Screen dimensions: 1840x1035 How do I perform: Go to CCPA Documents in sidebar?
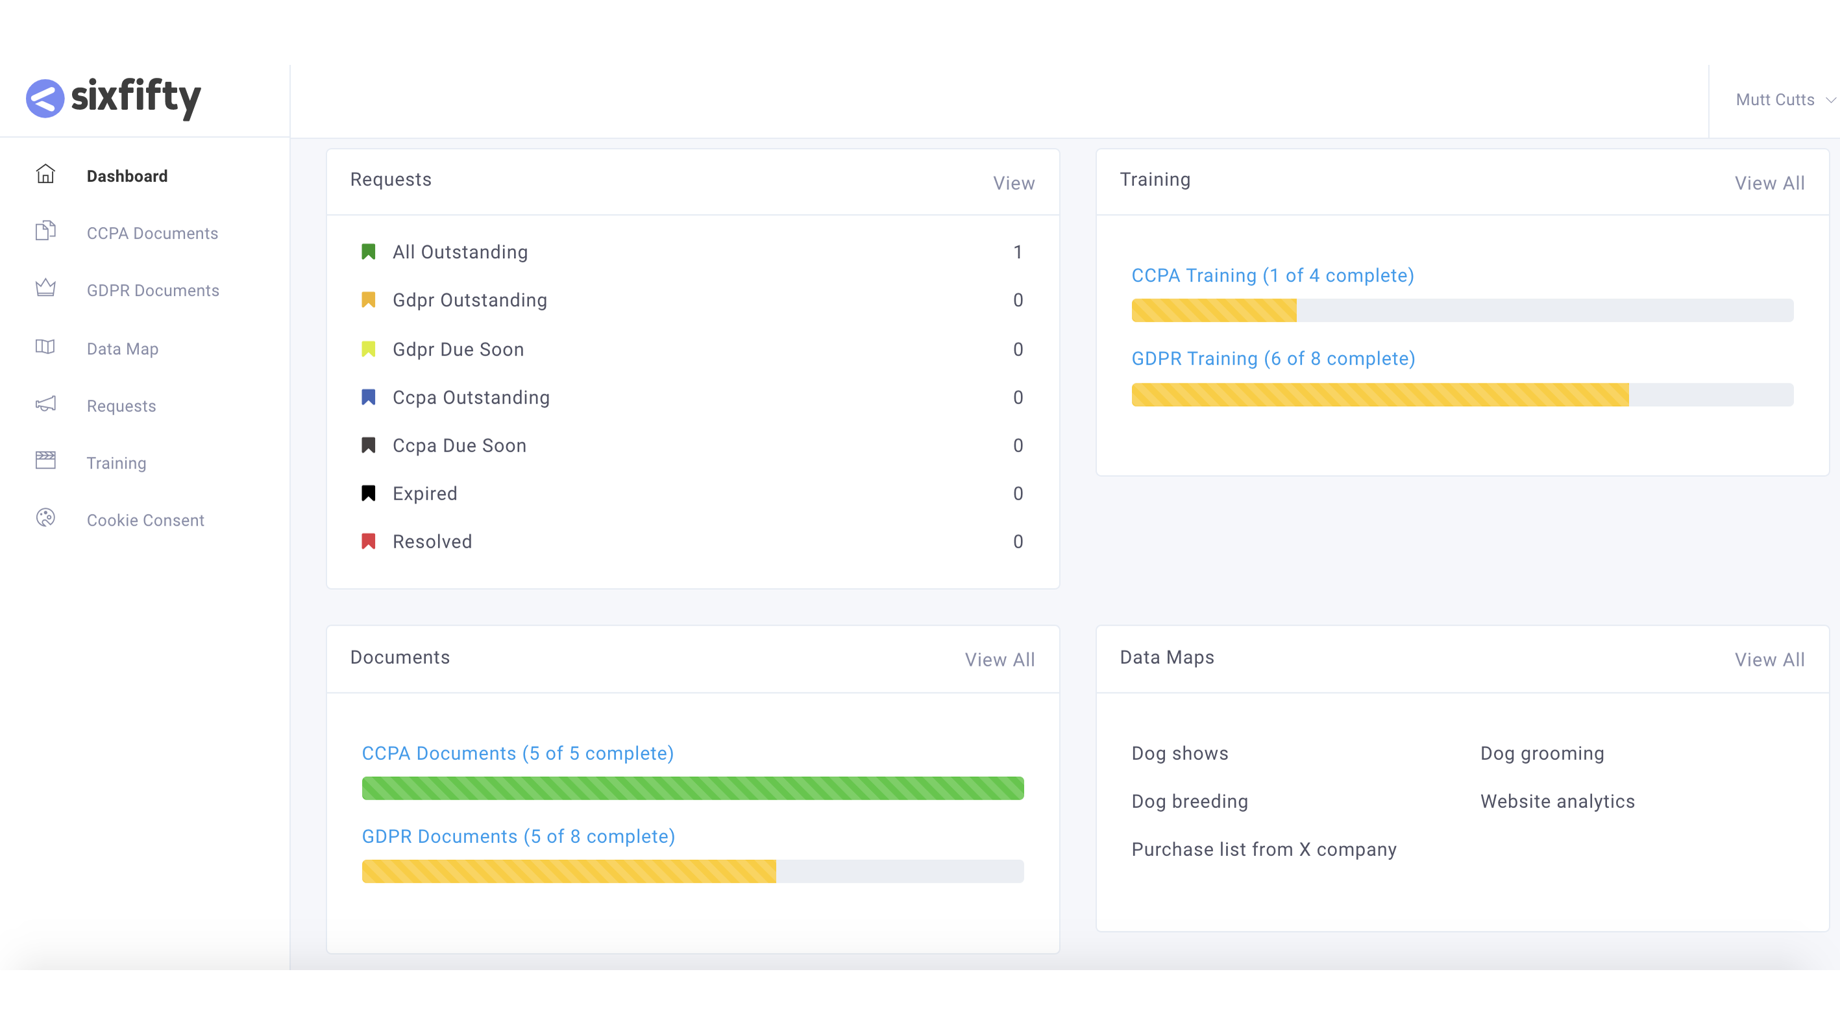point(152,233)
